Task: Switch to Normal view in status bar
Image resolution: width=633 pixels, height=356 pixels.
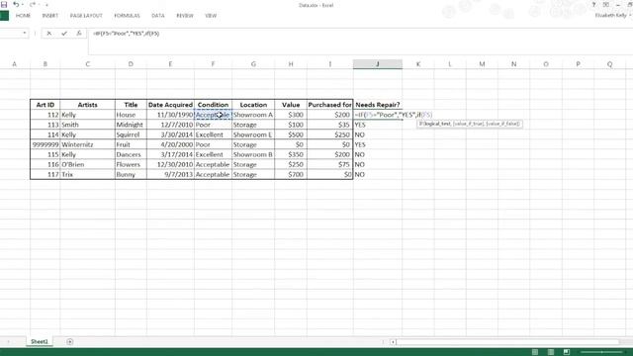Action: [535, 352]
